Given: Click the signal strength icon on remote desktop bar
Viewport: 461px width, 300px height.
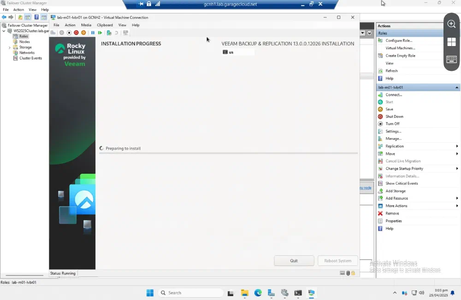Looking at the screenshot, I should tap(158, 4).
